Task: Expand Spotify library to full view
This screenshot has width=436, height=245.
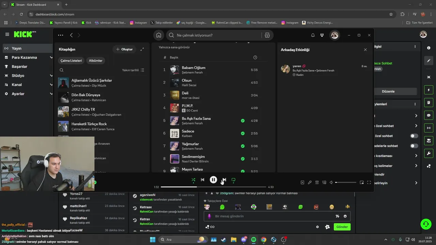Action: click(142, 49)
